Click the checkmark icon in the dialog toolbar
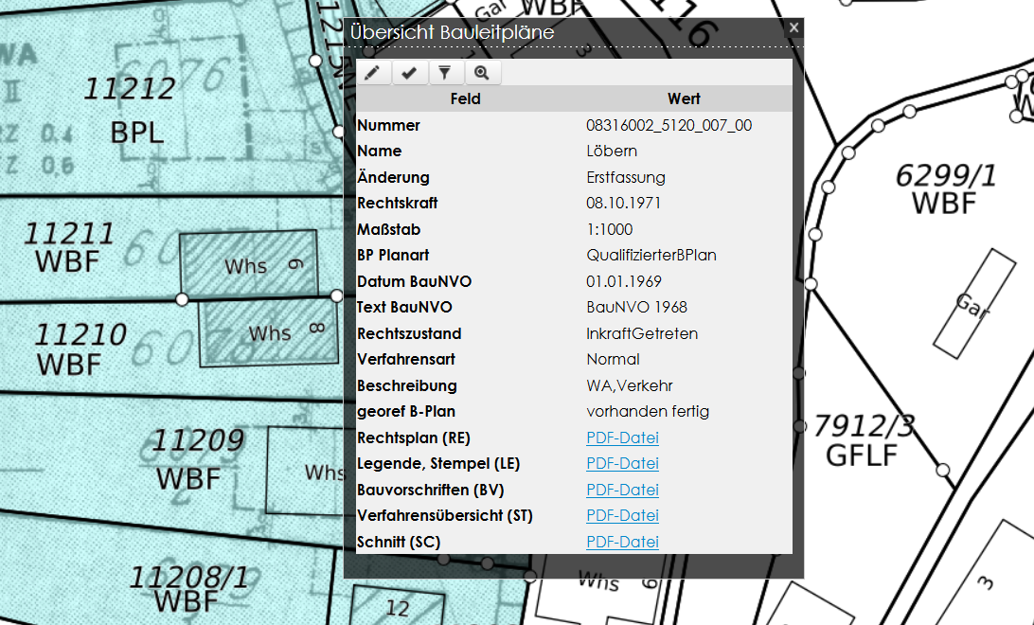This screenshot has width=1034, height=625. click(409, 73)
